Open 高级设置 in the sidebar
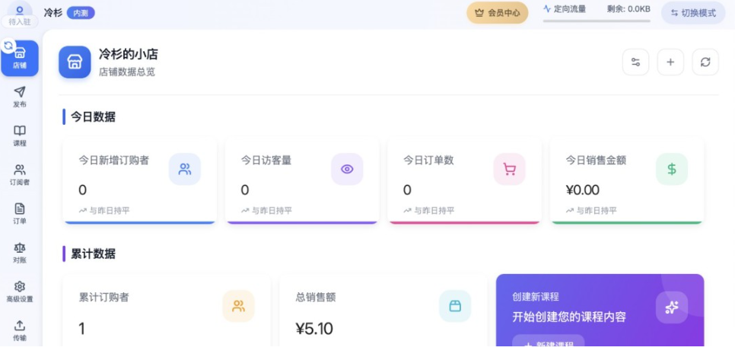 tap(20, 292)
